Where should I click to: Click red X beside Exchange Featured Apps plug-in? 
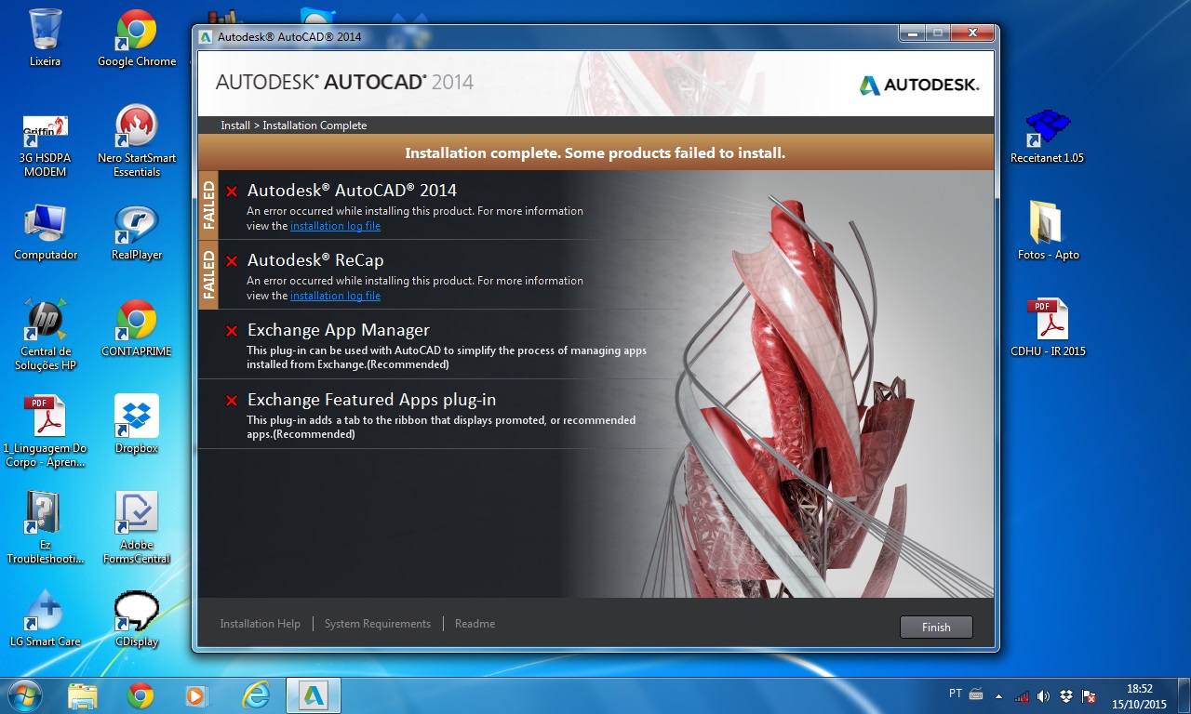point(232,401)
